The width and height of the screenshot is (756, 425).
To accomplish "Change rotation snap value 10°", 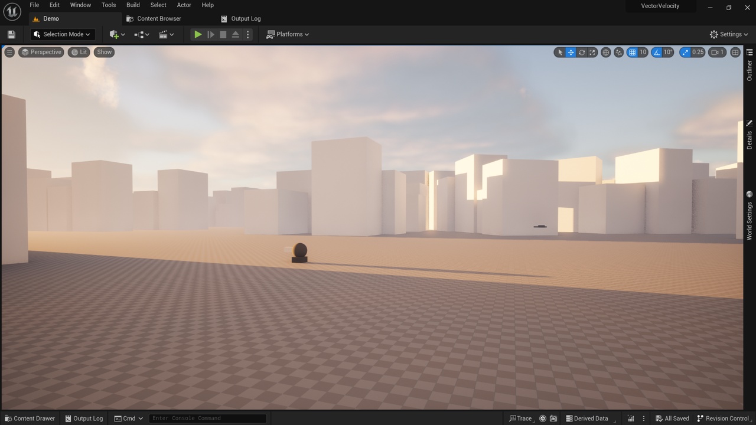I will click(668, 52).
